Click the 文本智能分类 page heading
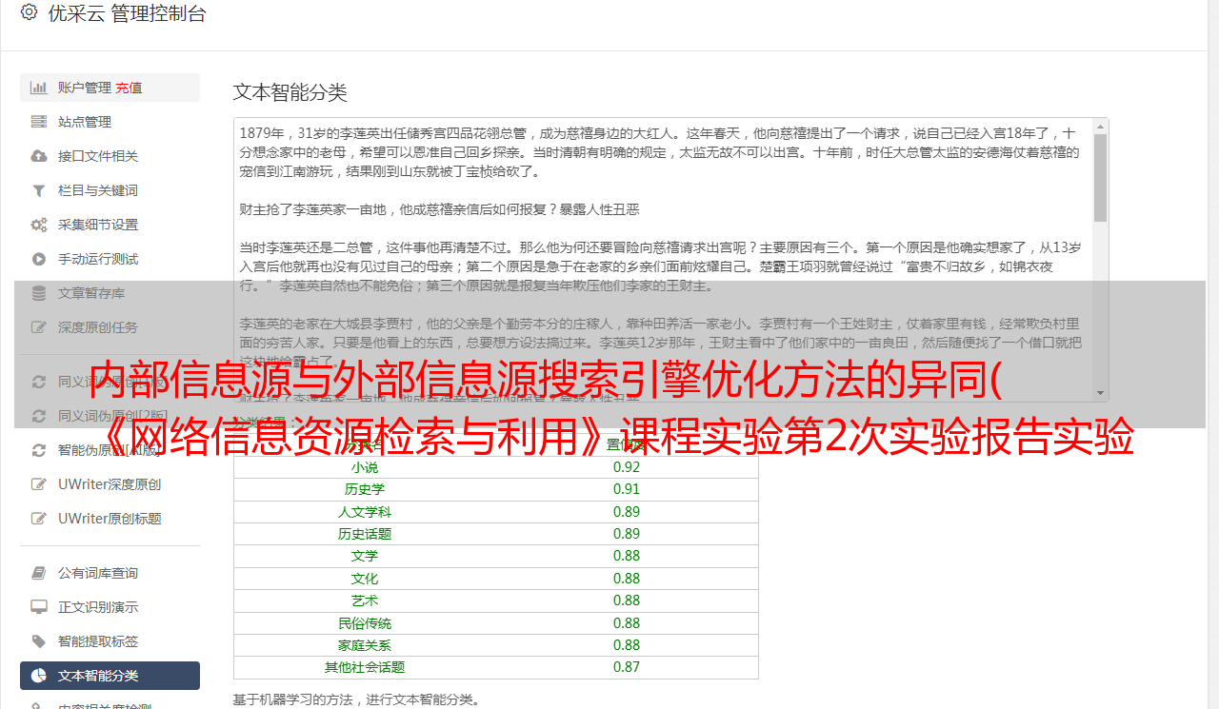Viewport: 1219px width, 709px height. [x=290, y=92]
